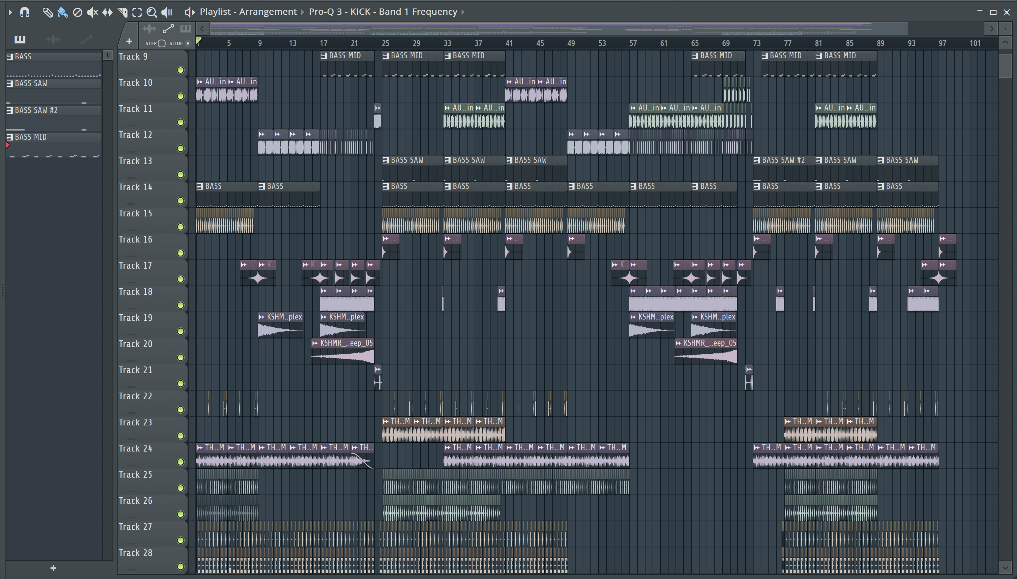Click arrow after Band 1 Frequency
Image resolution: width=1017 pixels, height=579 pixels.
463,12
